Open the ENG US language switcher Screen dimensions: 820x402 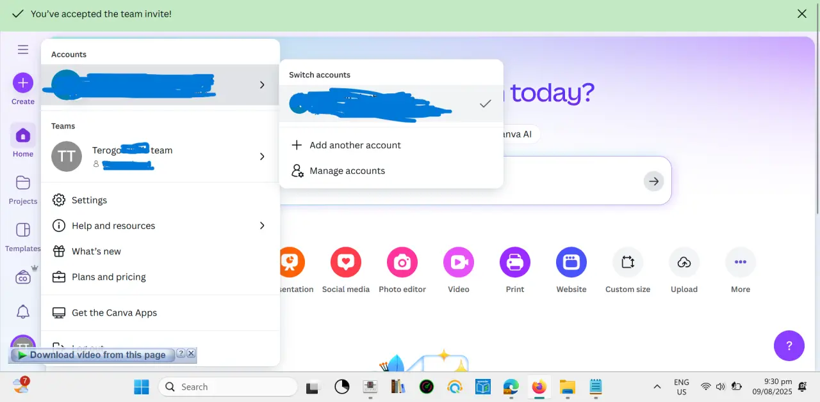tap(682, 387)
